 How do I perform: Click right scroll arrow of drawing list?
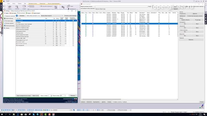point(177,99)
